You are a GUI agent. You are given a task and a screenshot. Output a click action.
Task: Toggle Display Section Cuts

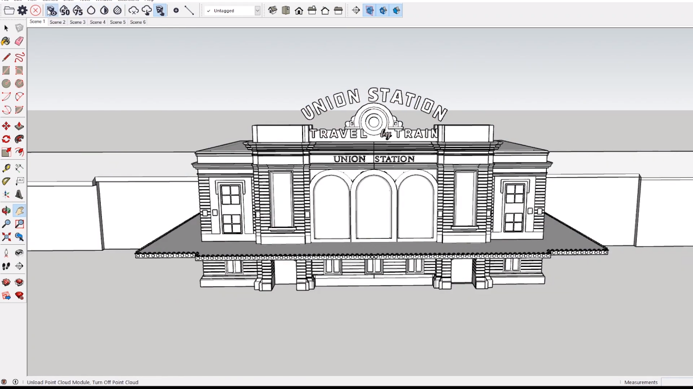coord(383,10)
